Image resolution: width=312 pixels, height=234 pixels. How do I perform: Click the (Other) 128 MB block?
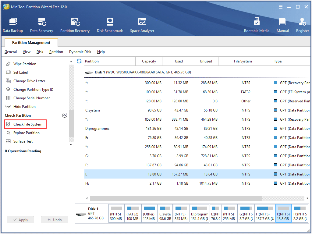pos(149,214)
